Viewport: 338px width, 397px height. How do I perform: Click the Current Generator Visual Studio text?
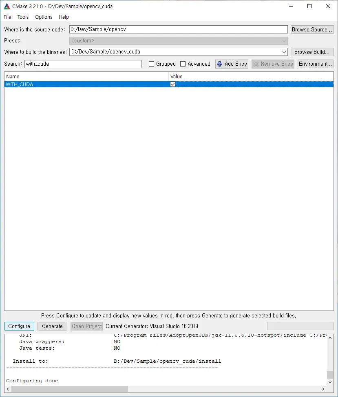(x=152, y=326)
